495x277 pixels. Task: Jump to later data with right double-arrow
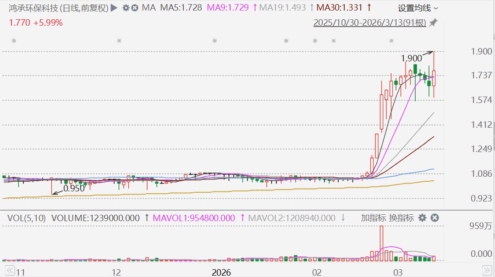coord(487,271)
